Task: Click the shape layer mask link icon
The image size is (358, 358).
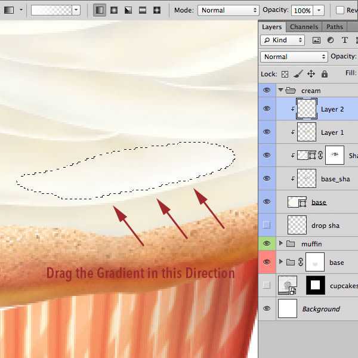Action: [320, 155]
